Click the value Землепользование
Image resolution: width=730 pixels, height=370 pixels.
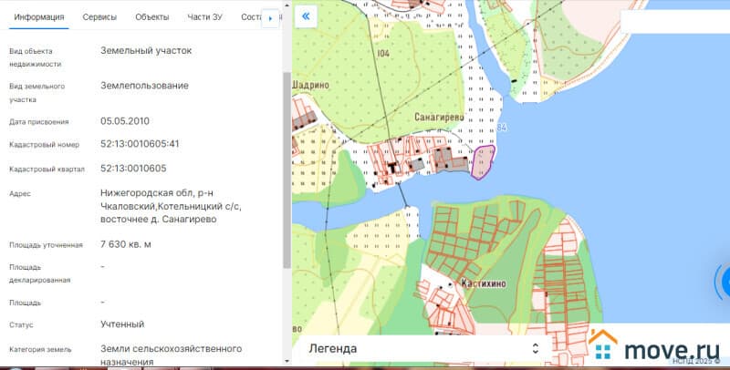145,86
